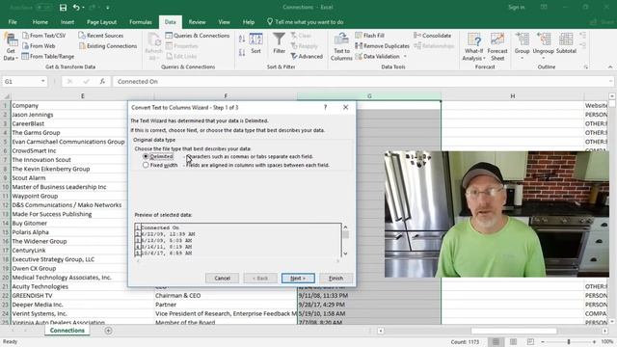Click preview scrollbar down arrow
This screenshot has width=617, height=347.
[345, 254]
